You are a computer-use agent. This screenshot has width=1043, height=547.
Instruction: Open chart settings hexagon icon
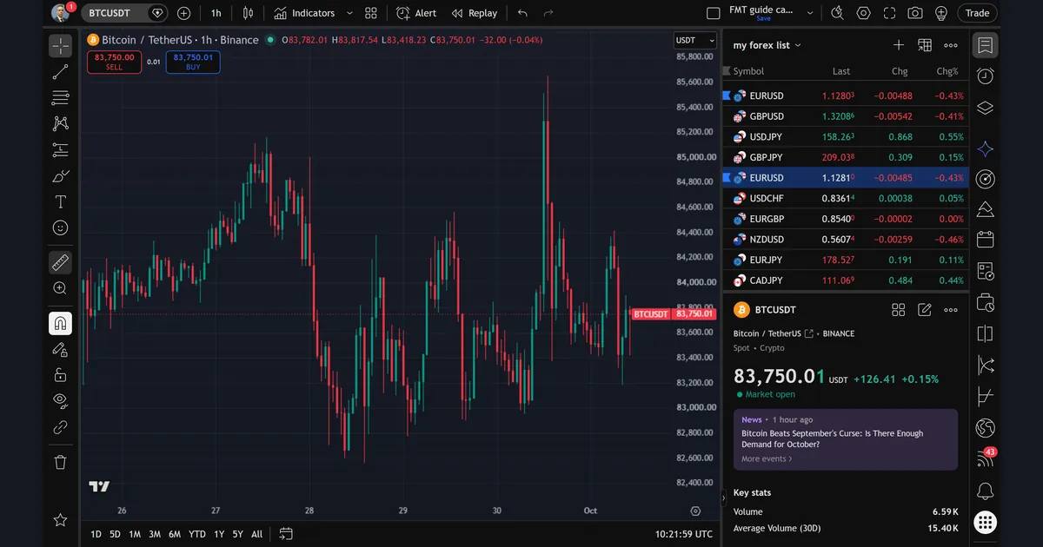pyautogui.click(x=863, y=13)
